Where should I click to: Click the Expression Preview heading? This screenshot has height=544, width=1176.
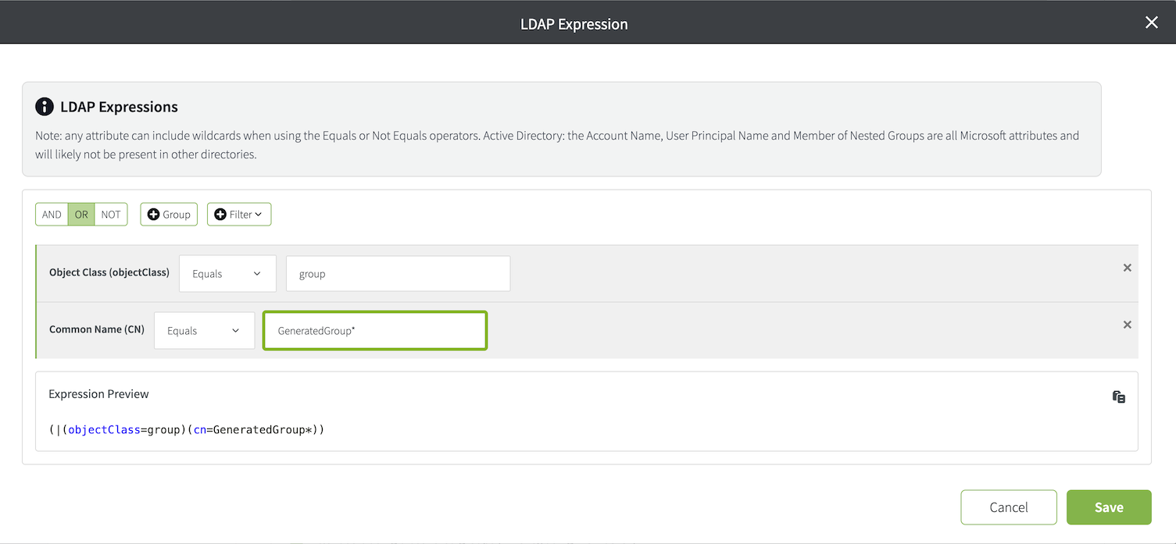click(x=98, y=394)
